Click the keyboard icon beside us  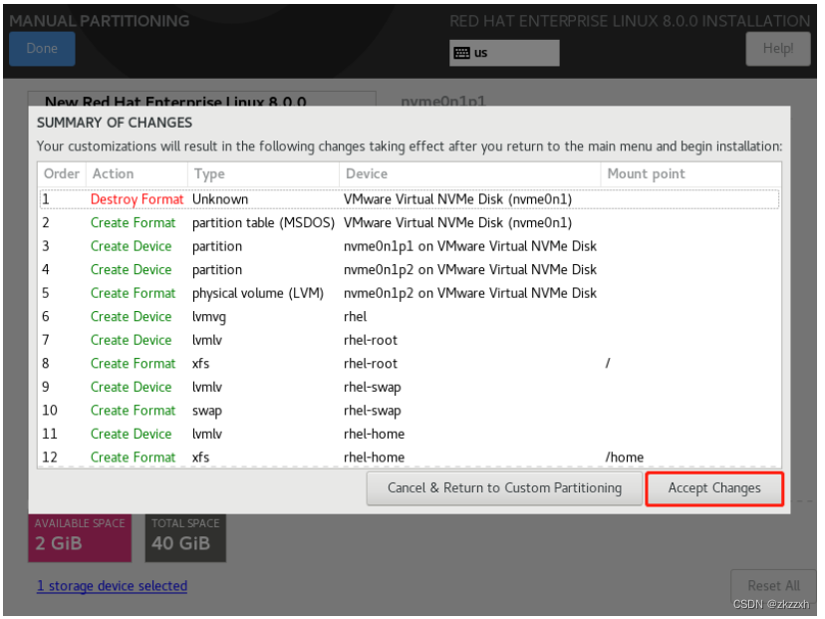(462, 53)
